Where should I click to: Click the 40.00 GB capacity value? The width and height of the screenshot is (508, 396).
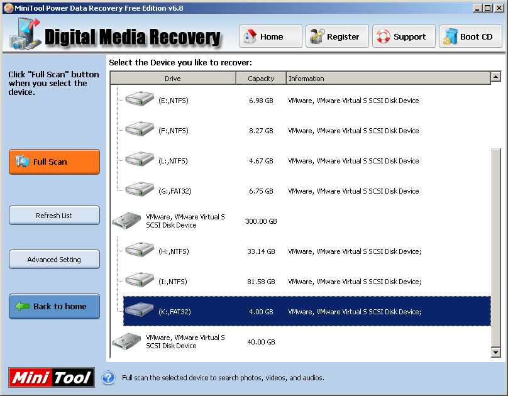[261, 342]
